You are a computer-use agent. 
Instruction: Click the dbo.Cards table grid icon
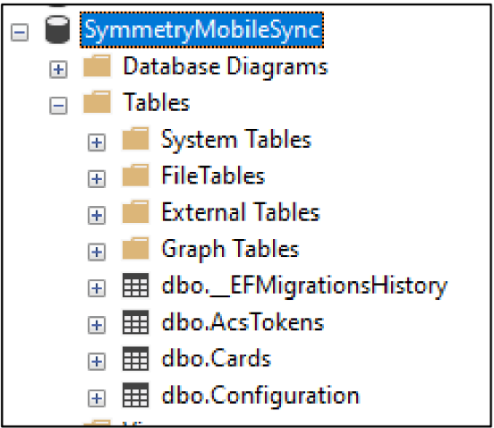pyautogui.click(x=135, y=358)
